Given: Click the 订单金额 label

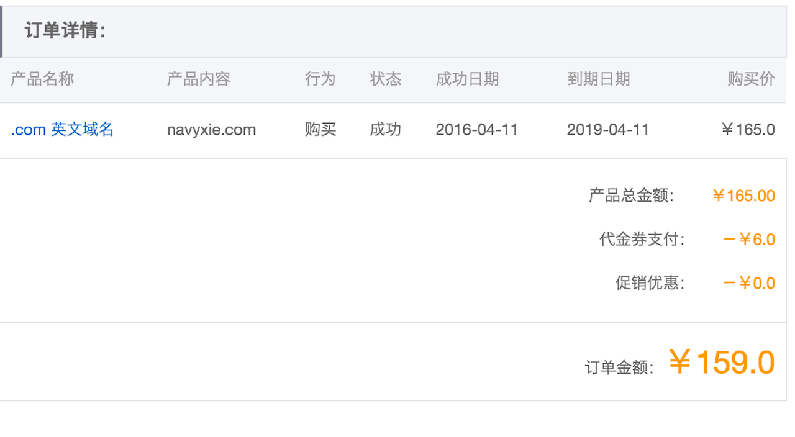Looking at the screenshot, I should click(619, 367).
